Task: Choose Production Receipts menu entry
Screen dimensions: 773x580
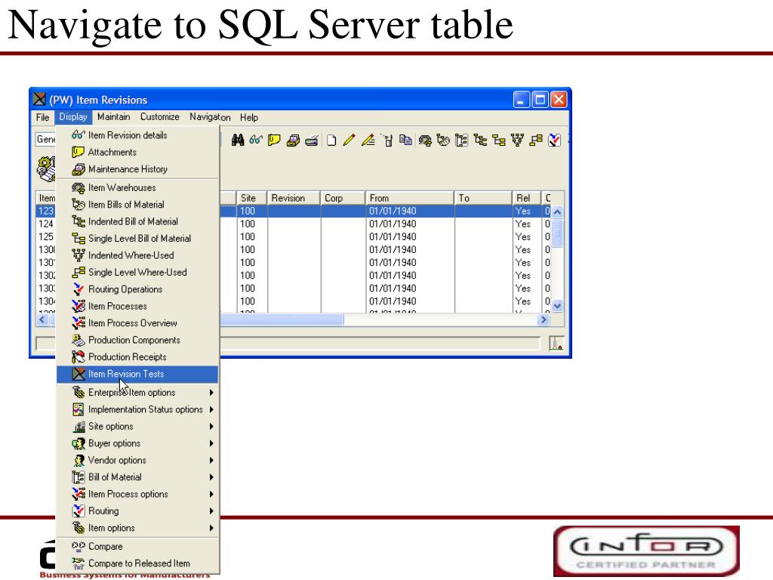Action: click(137, 356)
